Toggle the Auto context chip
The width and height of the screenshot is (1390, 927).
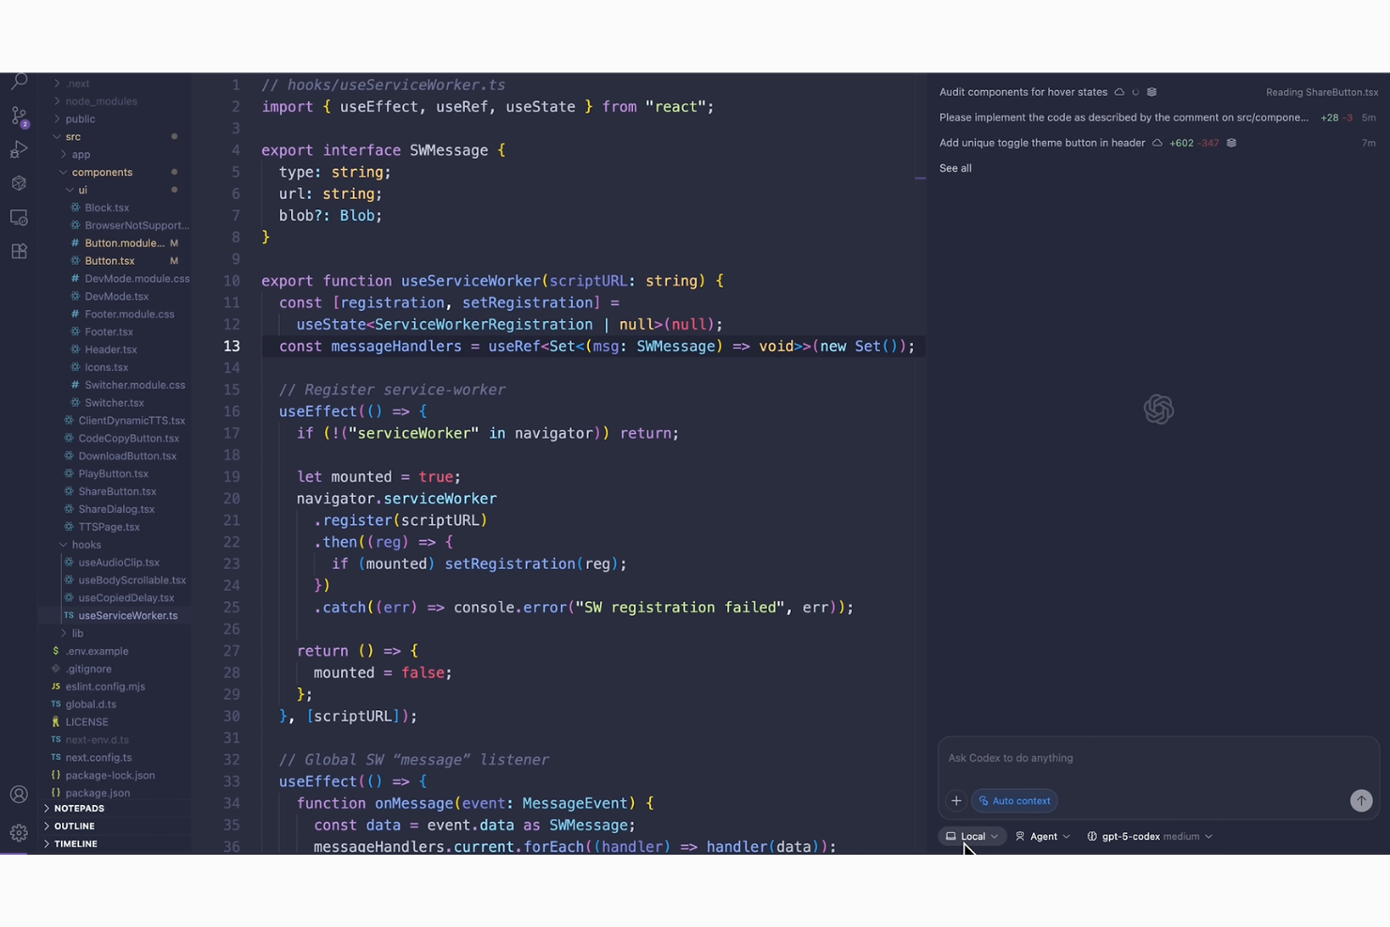point(1014,801)
